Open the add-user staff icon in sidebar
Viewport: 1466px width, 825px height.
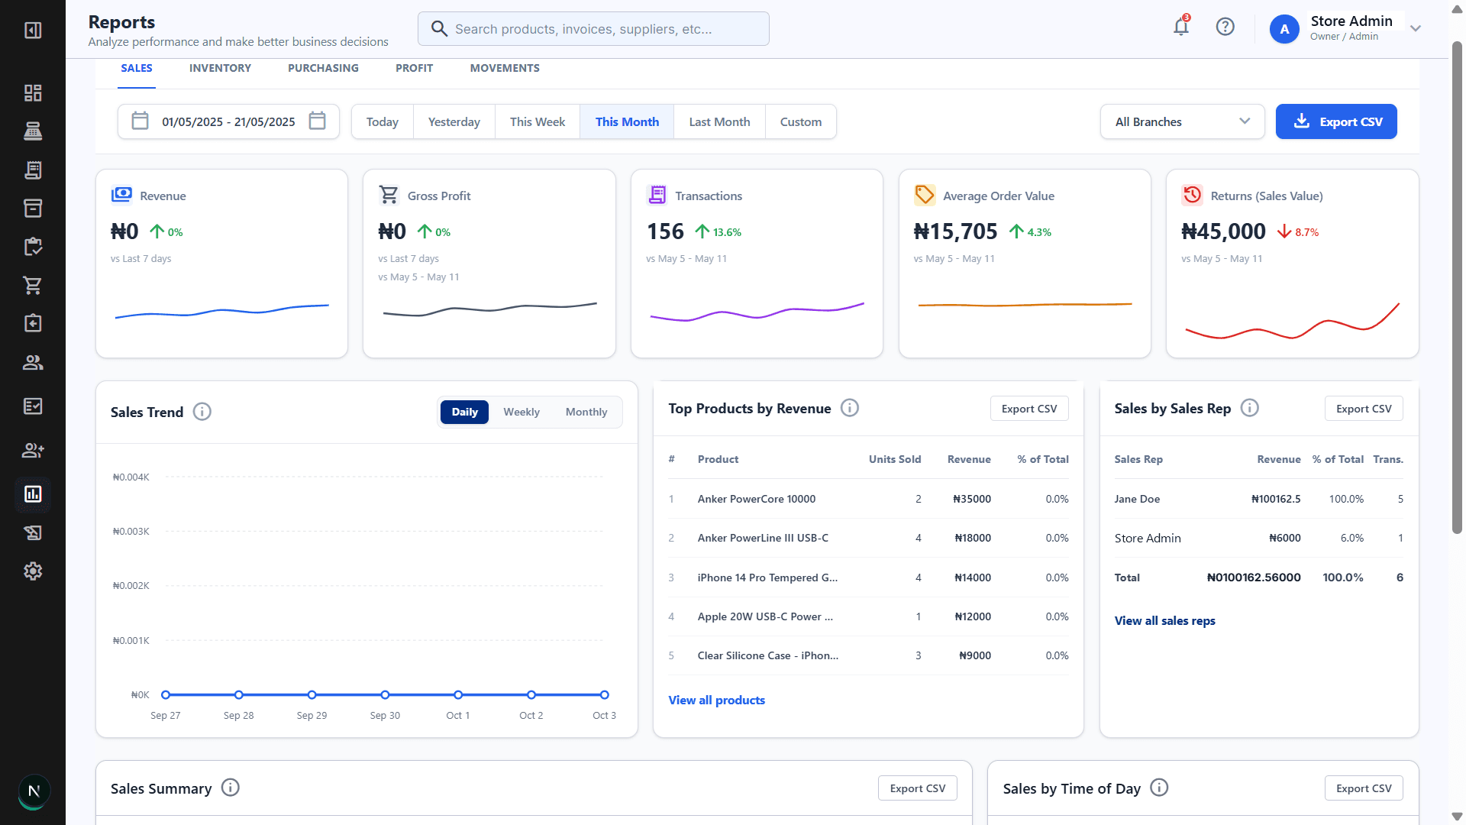click(33, 451)
